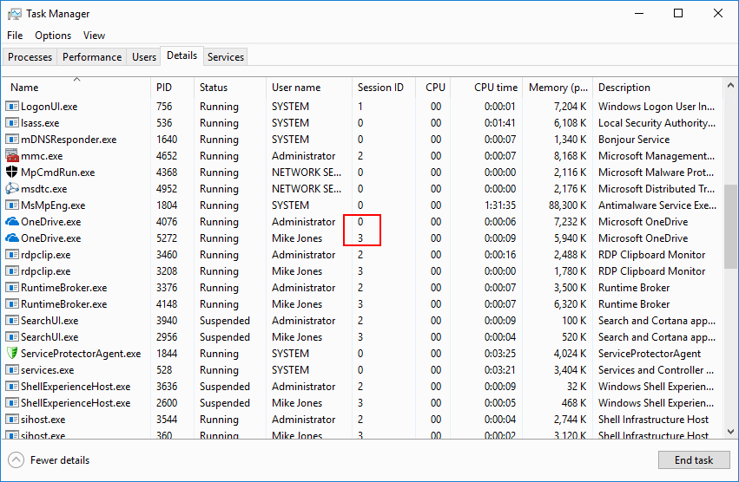Screen dimensions: 739x482
Task: Sort by the Memory column header
Action: 558,87
